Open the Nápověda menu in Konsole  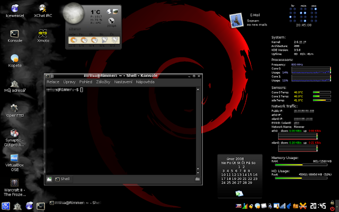[145, 82]
